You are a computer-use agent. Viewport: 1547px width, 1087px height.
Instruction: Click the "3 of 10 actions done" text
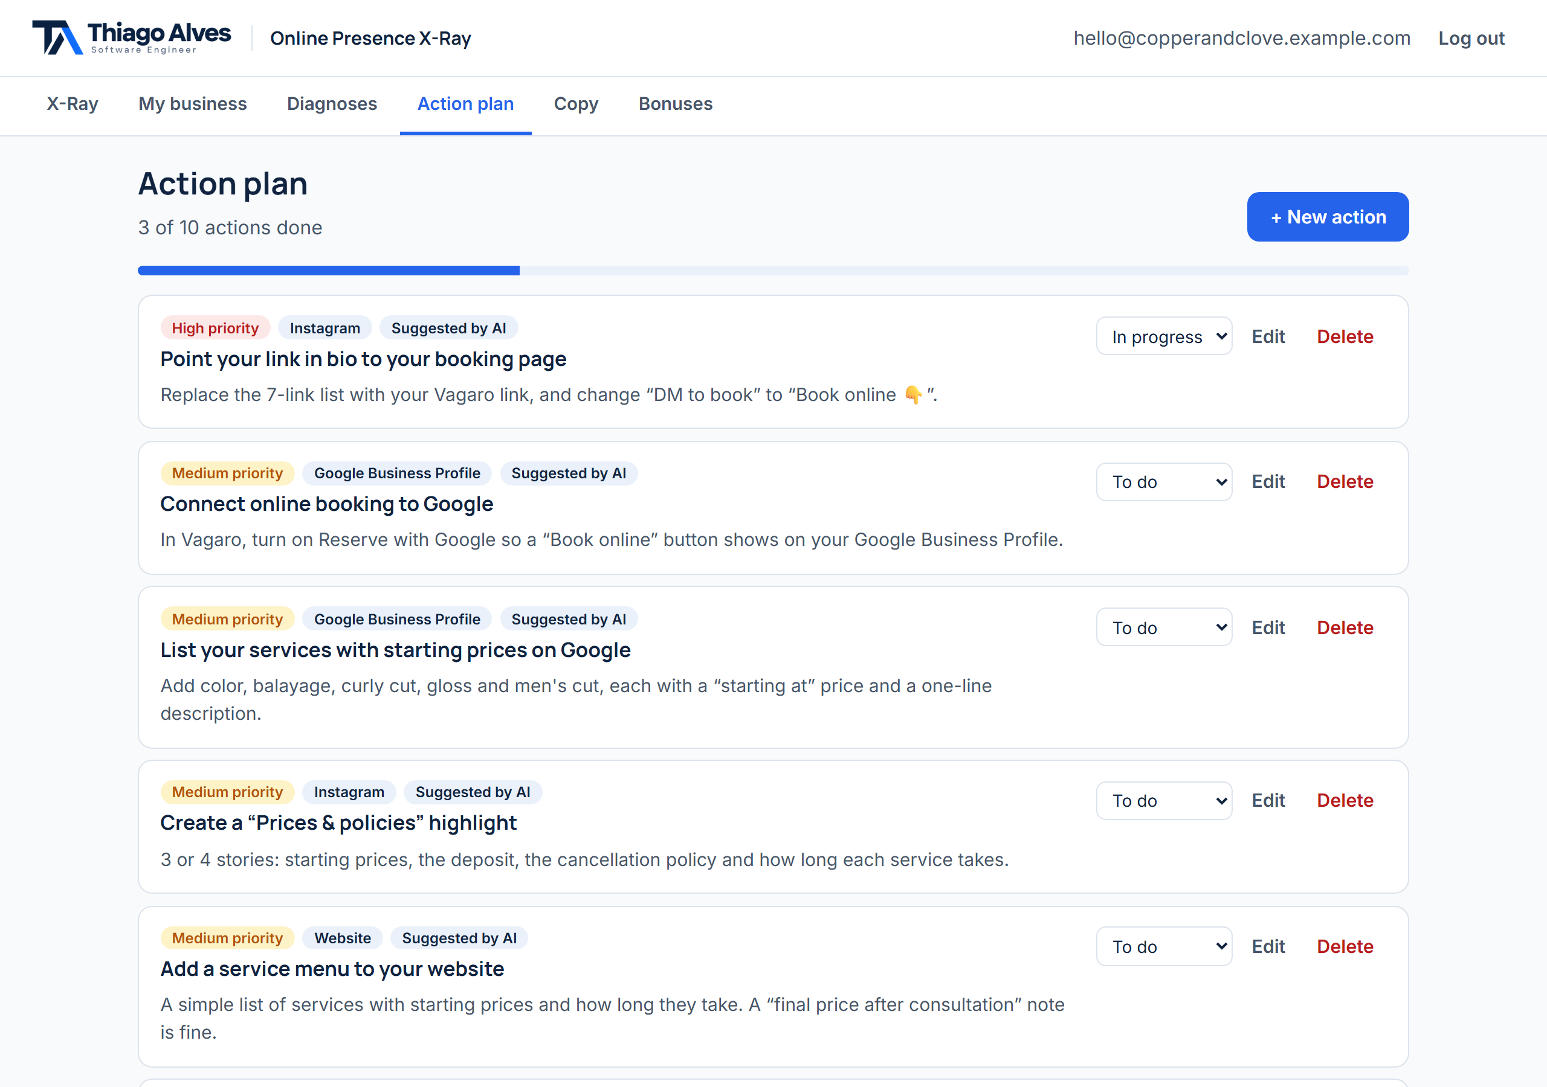230,228
